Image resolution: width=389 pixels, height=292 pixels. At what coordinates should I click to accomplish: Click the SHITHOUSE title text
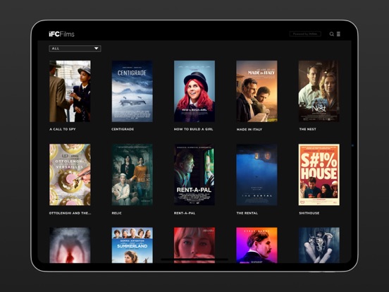(309, 213)
